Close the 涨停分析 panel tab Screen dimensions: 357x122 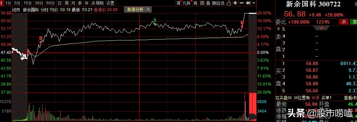(148, 9)
